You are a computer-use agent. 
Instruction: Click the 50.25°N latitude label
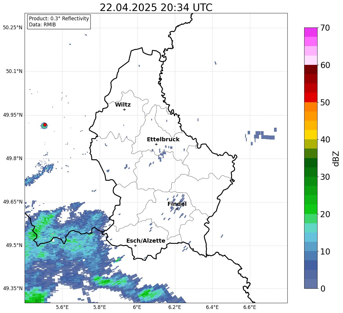tap(13, 28)
